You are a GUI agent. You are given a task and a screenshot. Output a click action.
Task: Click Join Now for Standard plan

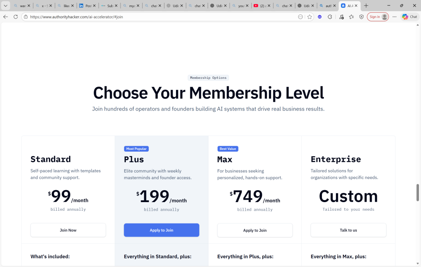[68, 230]
